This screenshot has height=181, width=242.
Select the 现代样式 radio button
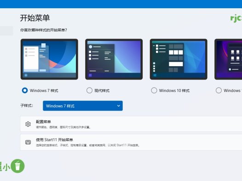(89, 90)
